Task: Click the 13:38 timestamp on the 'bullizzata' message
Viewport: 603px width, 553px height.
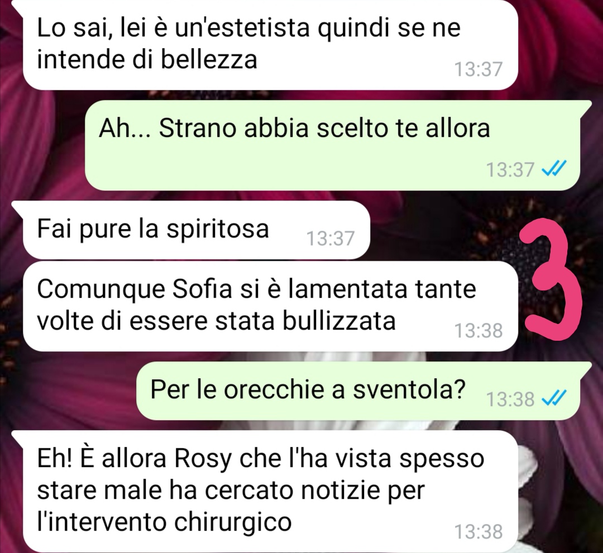Action: coord(478,331)
